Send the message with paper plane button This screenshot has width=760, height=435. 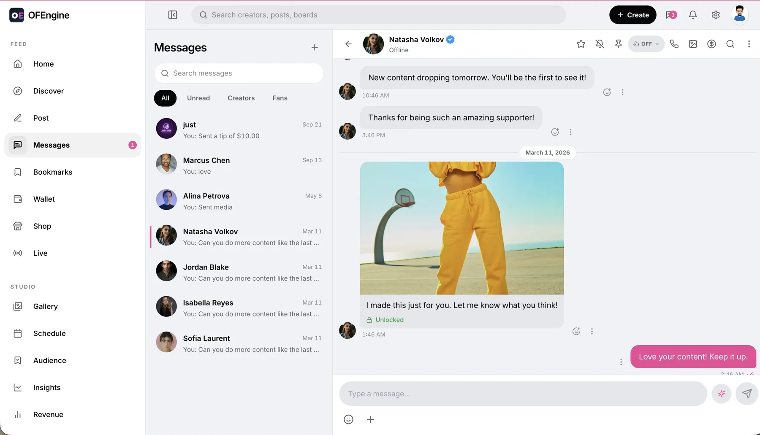pos(747,394)
